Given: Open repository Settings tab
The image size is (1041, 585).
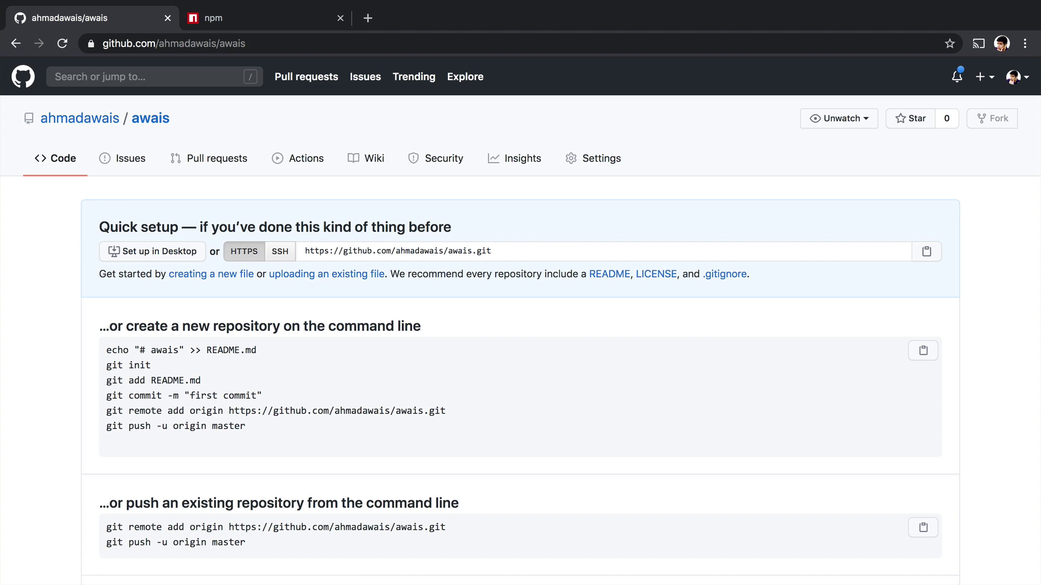Looking at the screenshot, I should coord(593,158).
